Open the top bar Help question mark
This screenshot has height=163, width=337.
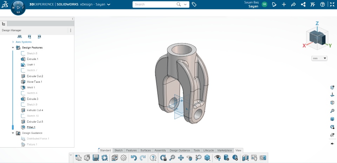point(323,4)
